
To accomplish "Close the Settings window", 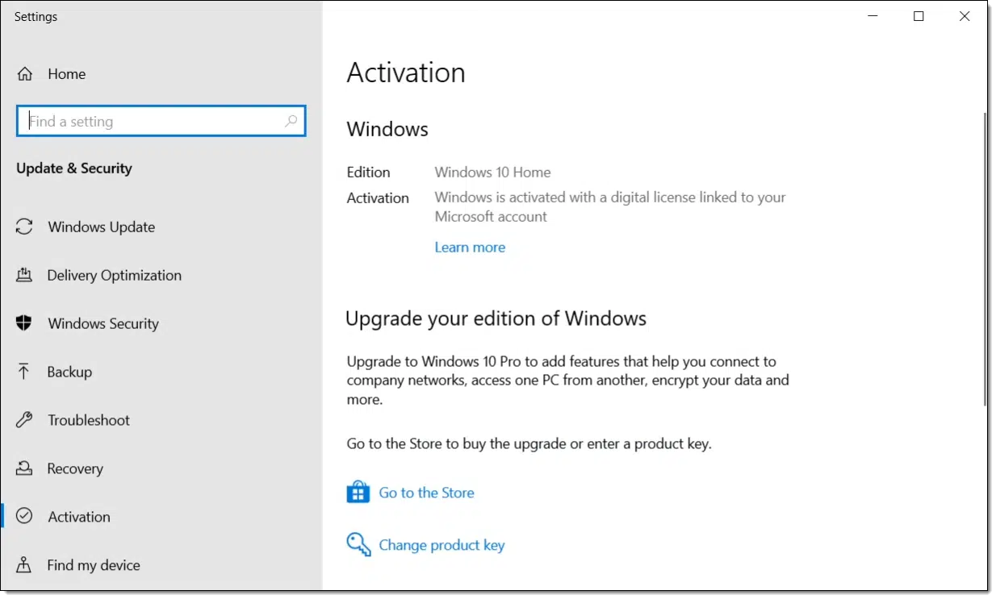I will pyautogui.click(x=965, y=16).
